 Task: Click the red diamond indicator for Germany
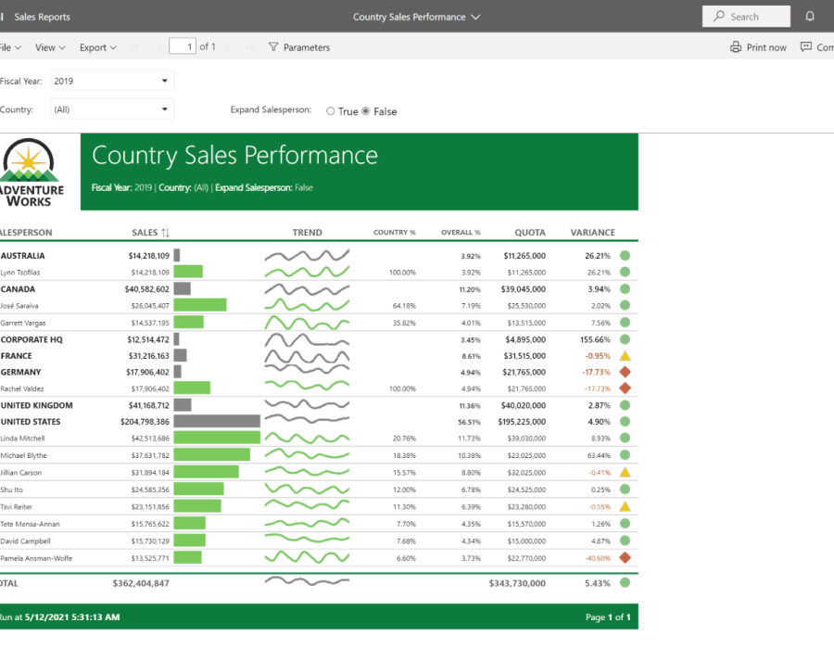pyautogui.click(x=625, y=372)
